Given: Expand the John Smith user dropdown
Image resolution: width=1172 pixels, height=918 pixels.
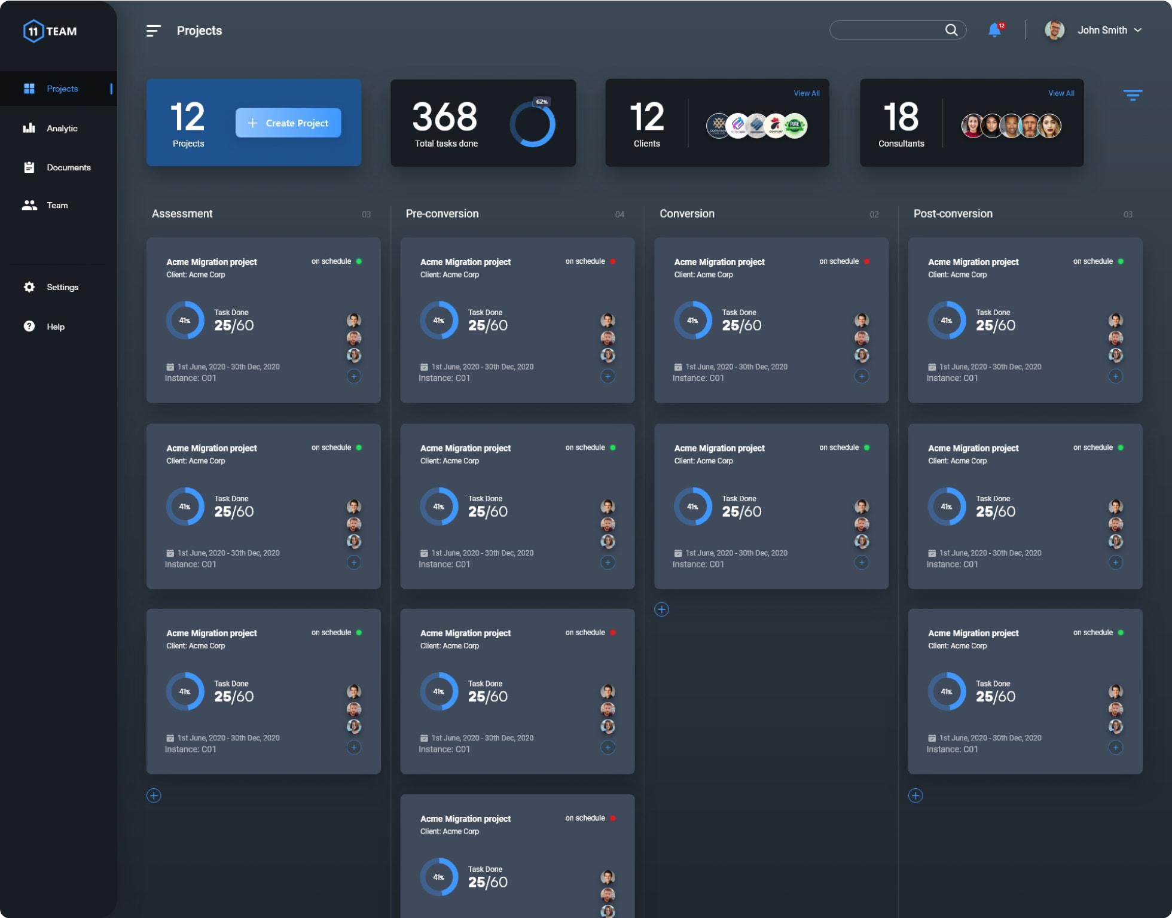Looking at the screenshot, I should 1137,30.
